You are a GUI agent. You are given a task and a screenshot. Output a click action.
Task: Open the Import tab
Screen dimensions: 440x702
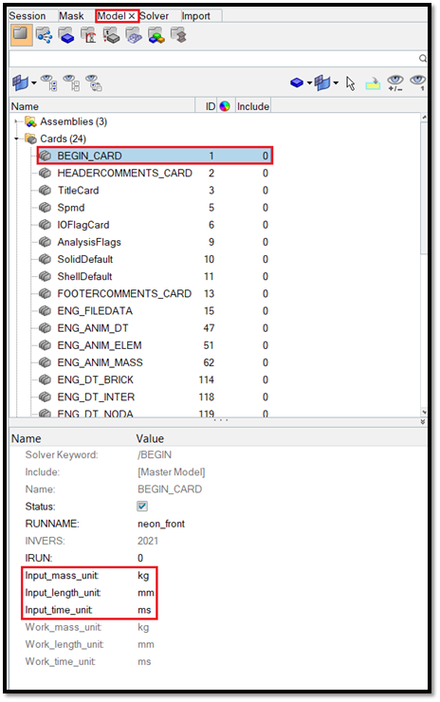(196, 16)
